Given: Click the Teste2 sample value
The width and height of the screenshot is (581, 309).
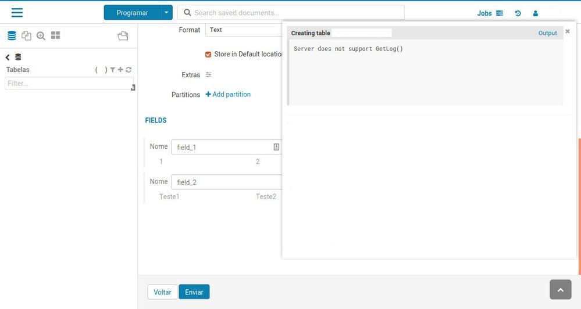Looking at the screenshot, I should [x=266, y=196].
